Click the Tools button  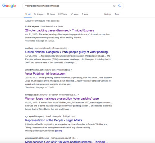pos(117,14)
